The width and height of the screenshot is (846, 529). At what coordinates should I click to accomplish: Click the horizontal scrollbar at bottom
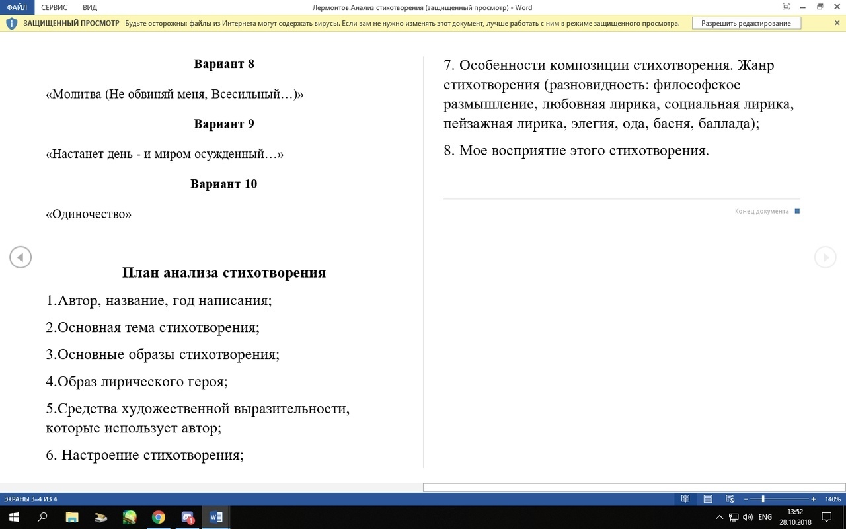[633, 488]
